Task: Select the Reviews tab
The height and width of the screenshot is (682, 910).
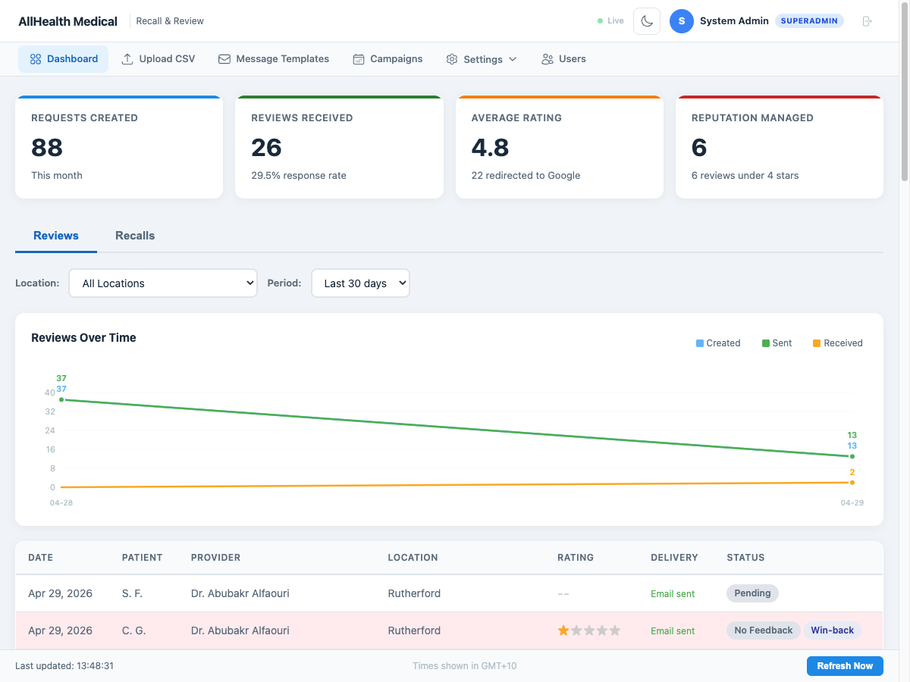Action: point(55,236)
